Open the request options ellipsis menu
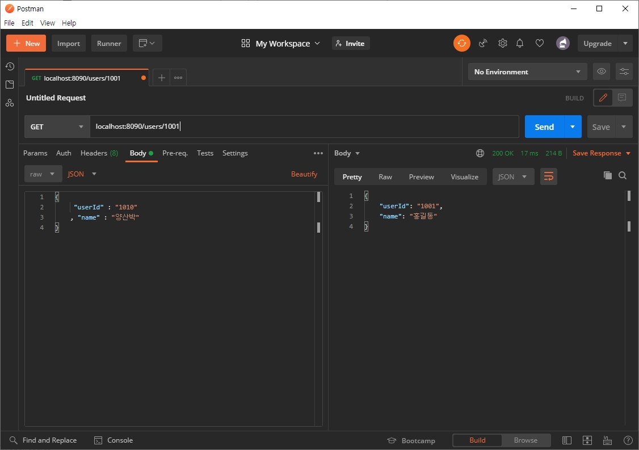Screen dimensions: 639x450 coord(318,153)
